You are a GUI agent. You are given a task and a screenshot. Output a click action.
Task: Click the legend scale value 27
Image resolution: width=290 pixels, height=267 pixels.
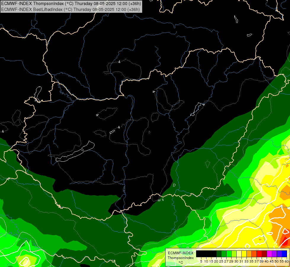click(226, 261)
